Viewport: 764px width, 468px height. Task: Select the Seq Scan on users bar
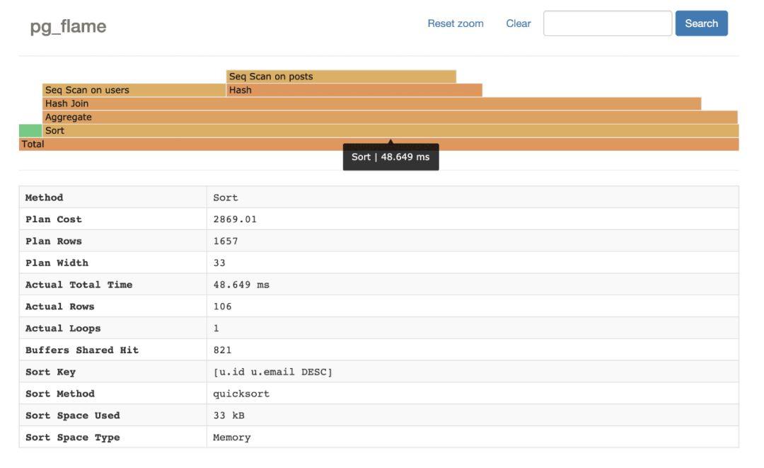point(134,90)
